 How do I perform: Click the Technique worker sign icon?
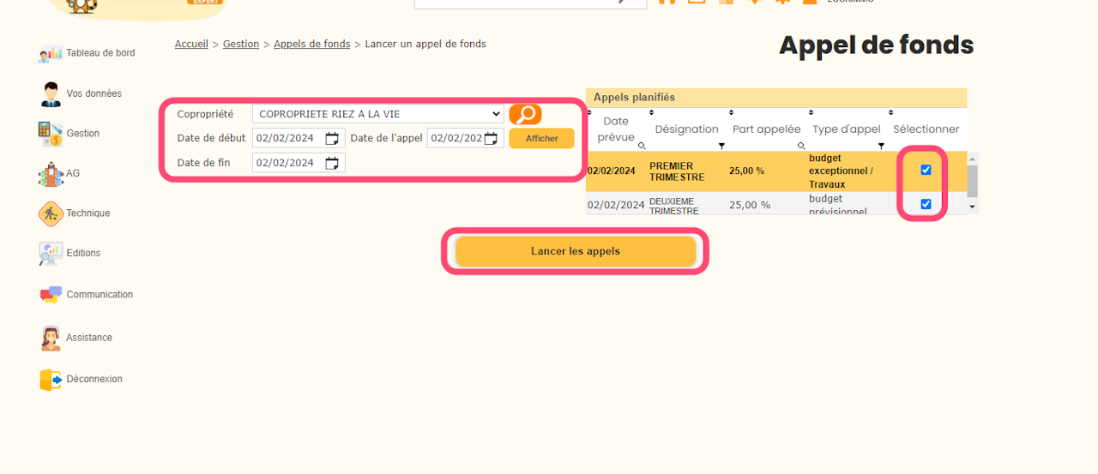51,213
